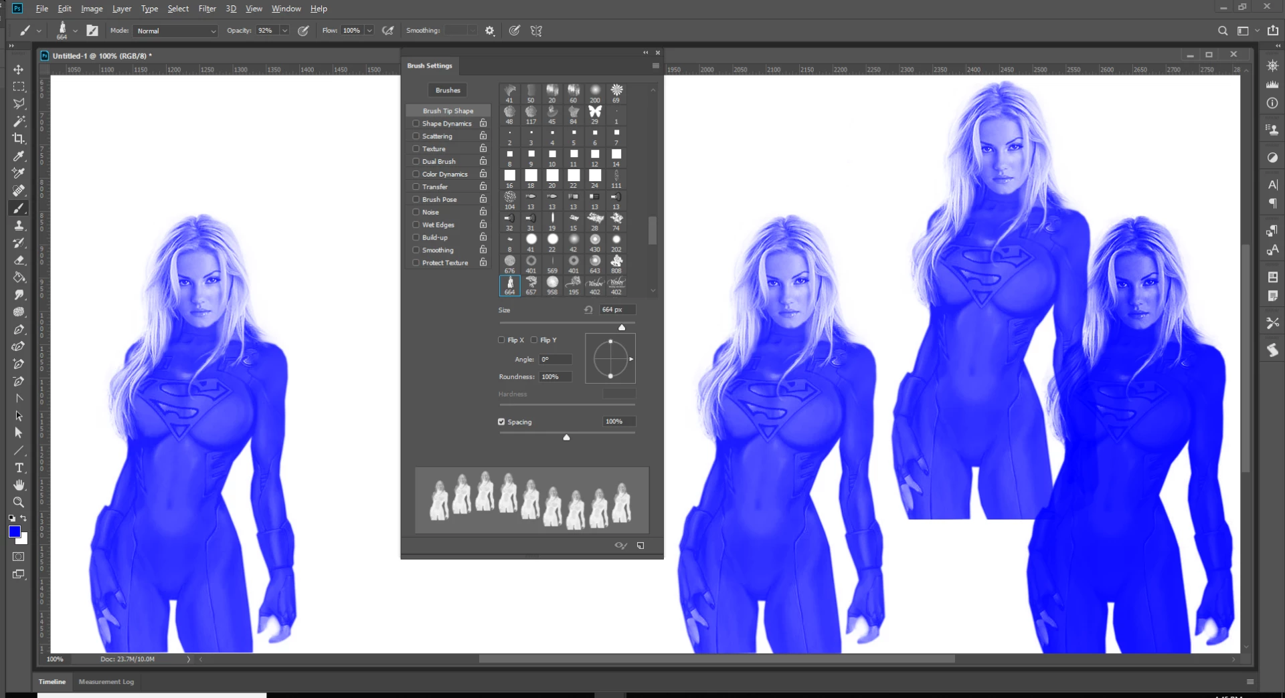Open the Opacity slider dropdown arrow
The width and height of the screenshot is (1285, 698).
284,31
